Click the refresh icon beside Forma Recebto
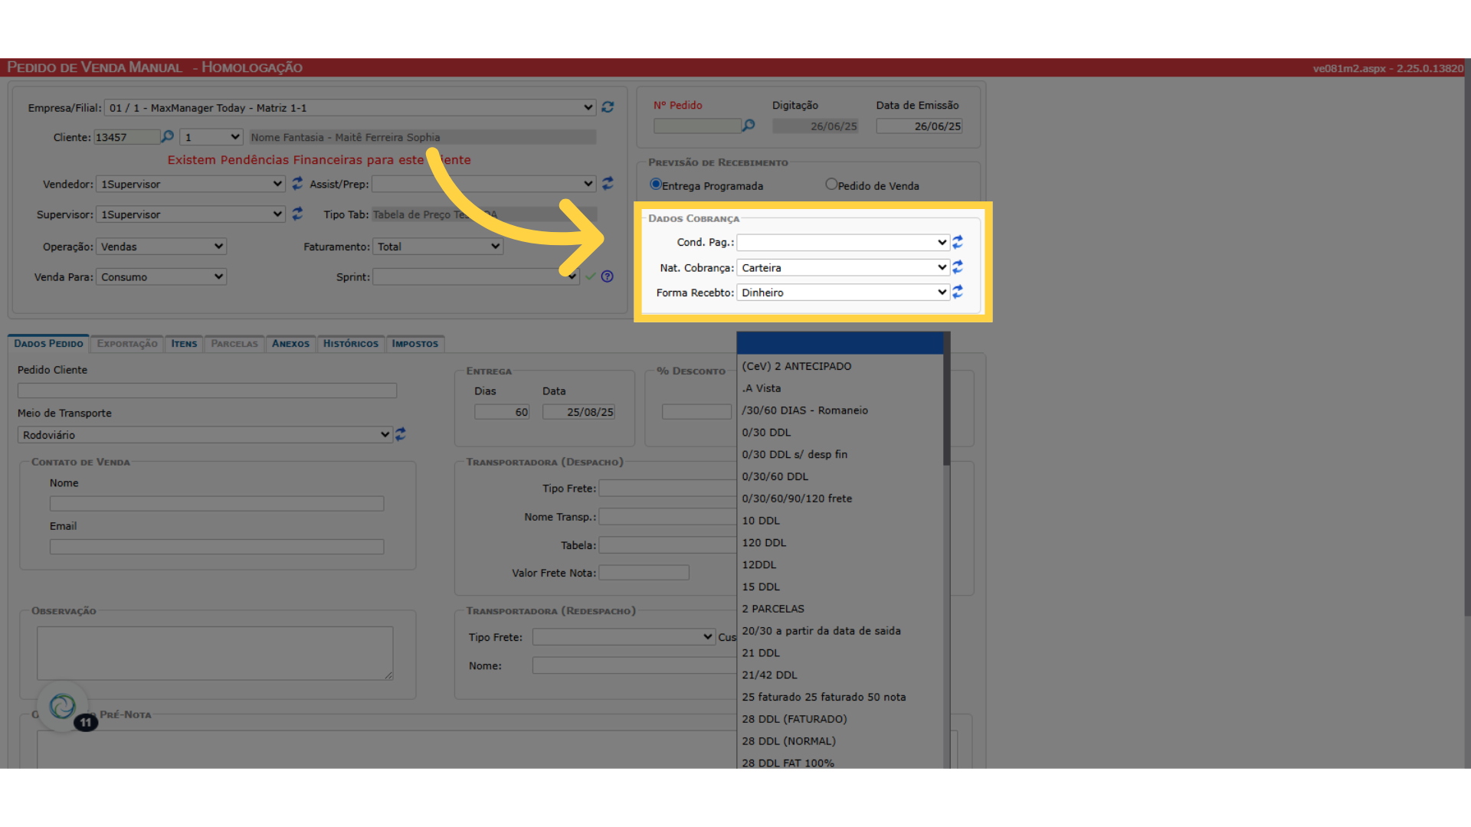The width and height of the screenshot is (1471, 827). click(958, 292)
